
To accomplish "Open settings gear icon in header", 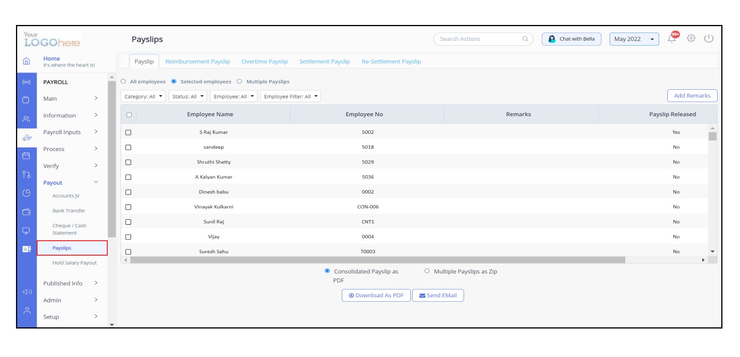I will pyautogui.click(x=691, y=39).
